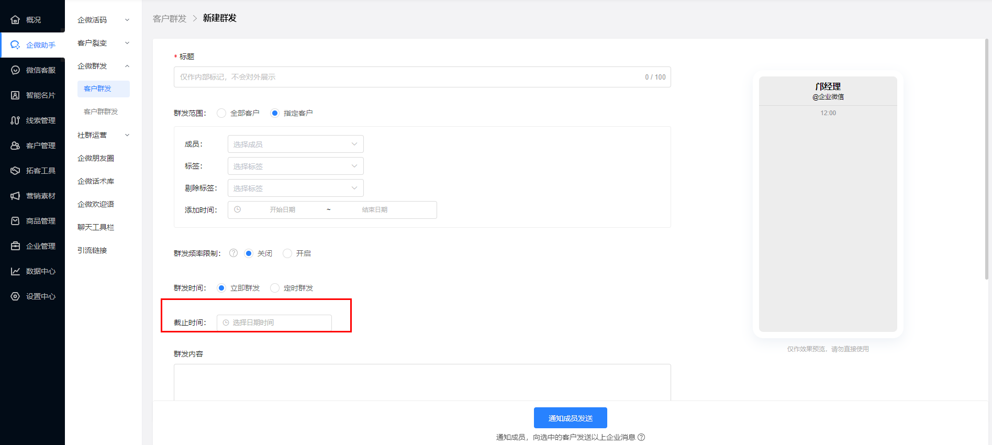Screen dimensions: 992x445
Task: Open the 剔除标签 tag dropdown
Action: click(x=295, y=188)
